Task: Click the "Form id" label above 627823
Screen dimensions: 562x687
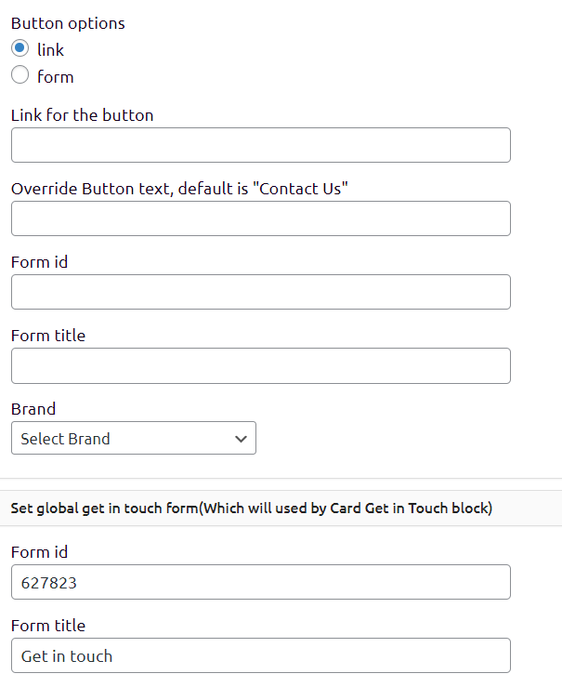Action: click(x=39, y=552)
